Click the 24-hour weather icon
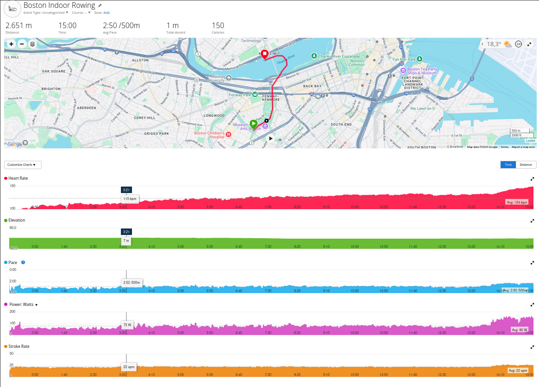 tap(518, 44)
